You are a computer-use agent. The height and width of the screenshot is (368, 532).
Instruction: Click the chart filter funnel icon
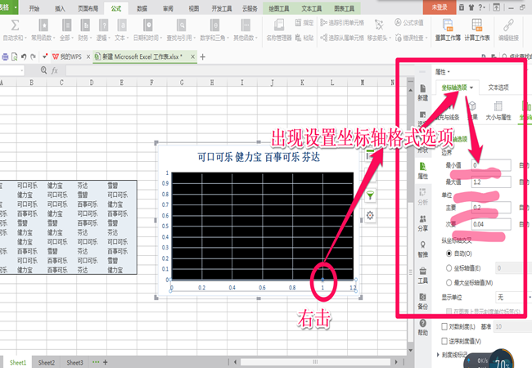point(370,195)
